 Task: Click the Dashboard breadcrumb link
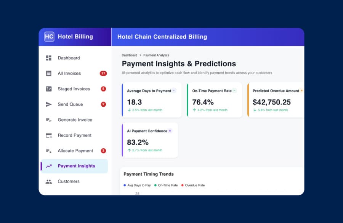click(x=130, y=55)
